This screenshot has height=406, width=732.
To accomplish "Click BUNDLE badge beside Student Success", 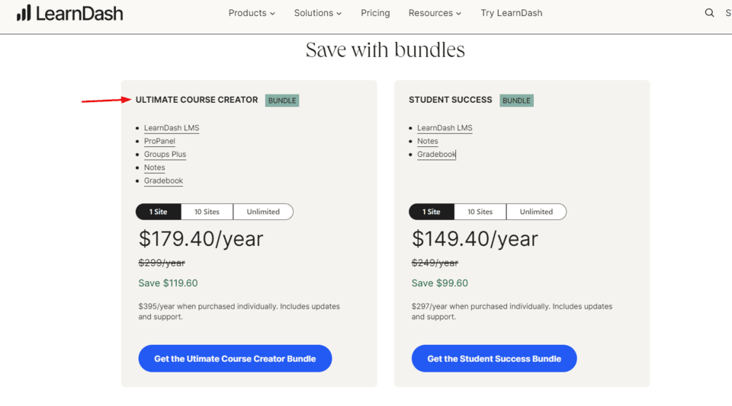I will click(516, 101).
